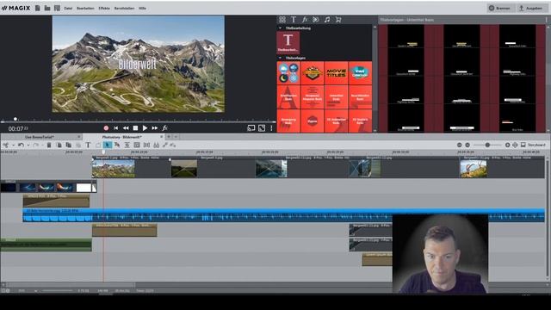Click the save project icon in the menu bar
Viewport: 551px width, 310px height.
point(57,8)
